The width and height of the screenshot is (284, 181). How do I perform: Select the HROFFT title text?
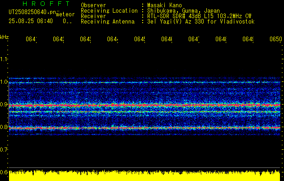47,4
